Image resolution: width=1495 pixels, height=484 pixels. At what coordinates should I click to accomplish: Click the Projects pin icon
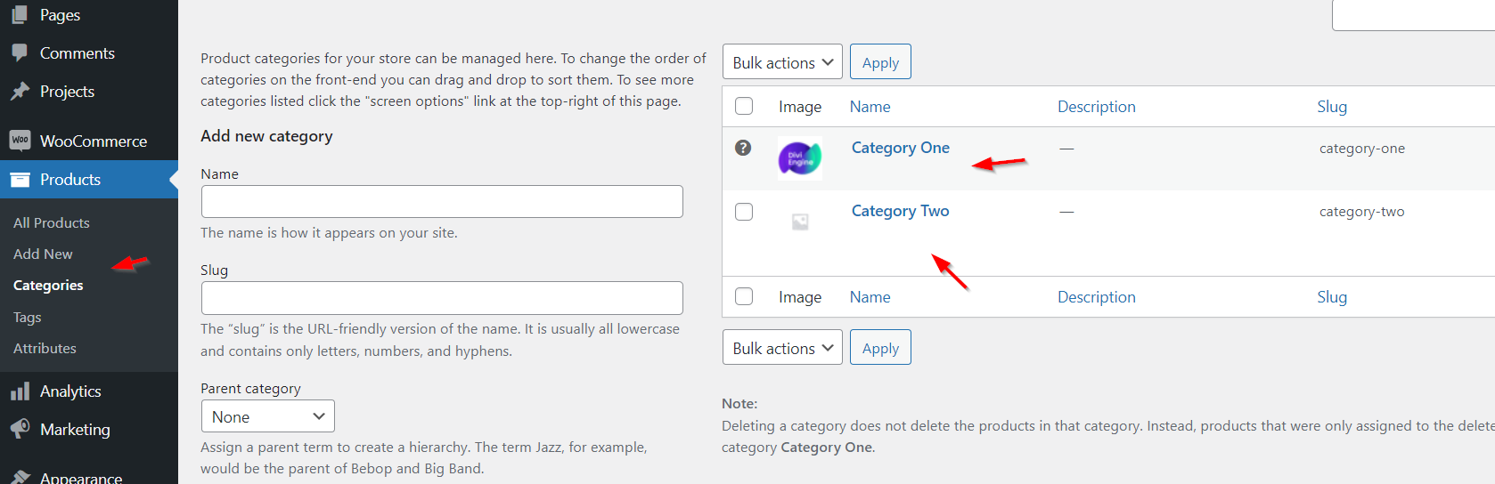point(20,91)
